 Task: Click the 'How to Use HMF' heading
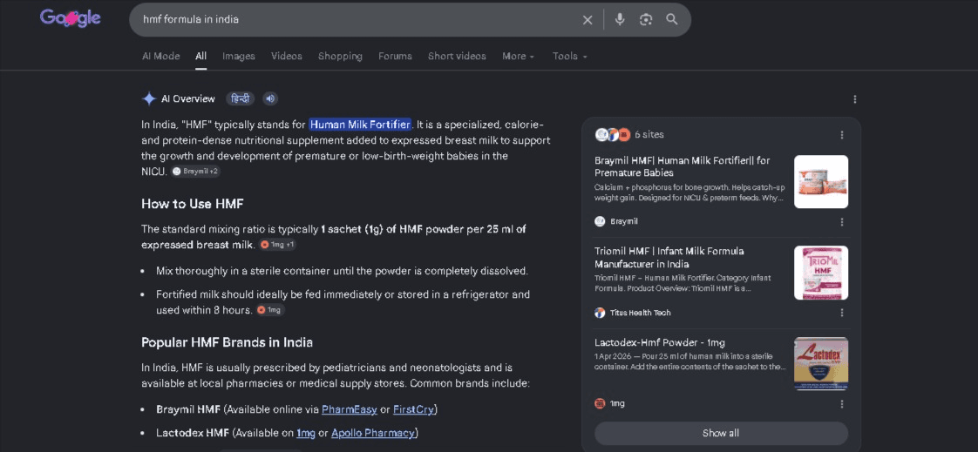click(x=192, y=204)
